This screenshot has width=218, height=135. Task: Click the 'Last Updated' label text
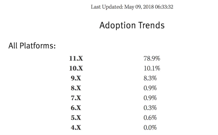(107, 7)
